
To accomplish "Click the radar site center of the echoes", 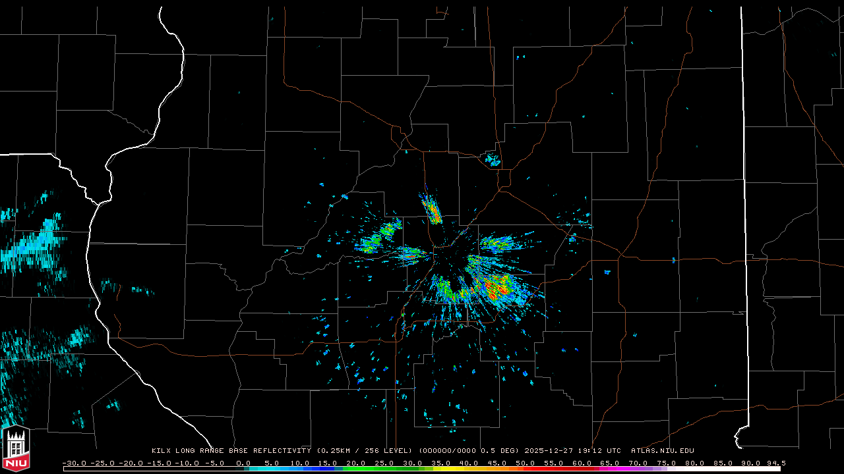I will click(443, 255).
